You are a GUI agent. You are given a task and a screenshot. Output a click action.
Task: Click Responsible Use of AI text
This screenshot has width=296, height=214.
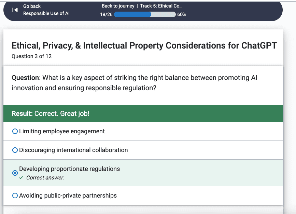pos(46,13)
